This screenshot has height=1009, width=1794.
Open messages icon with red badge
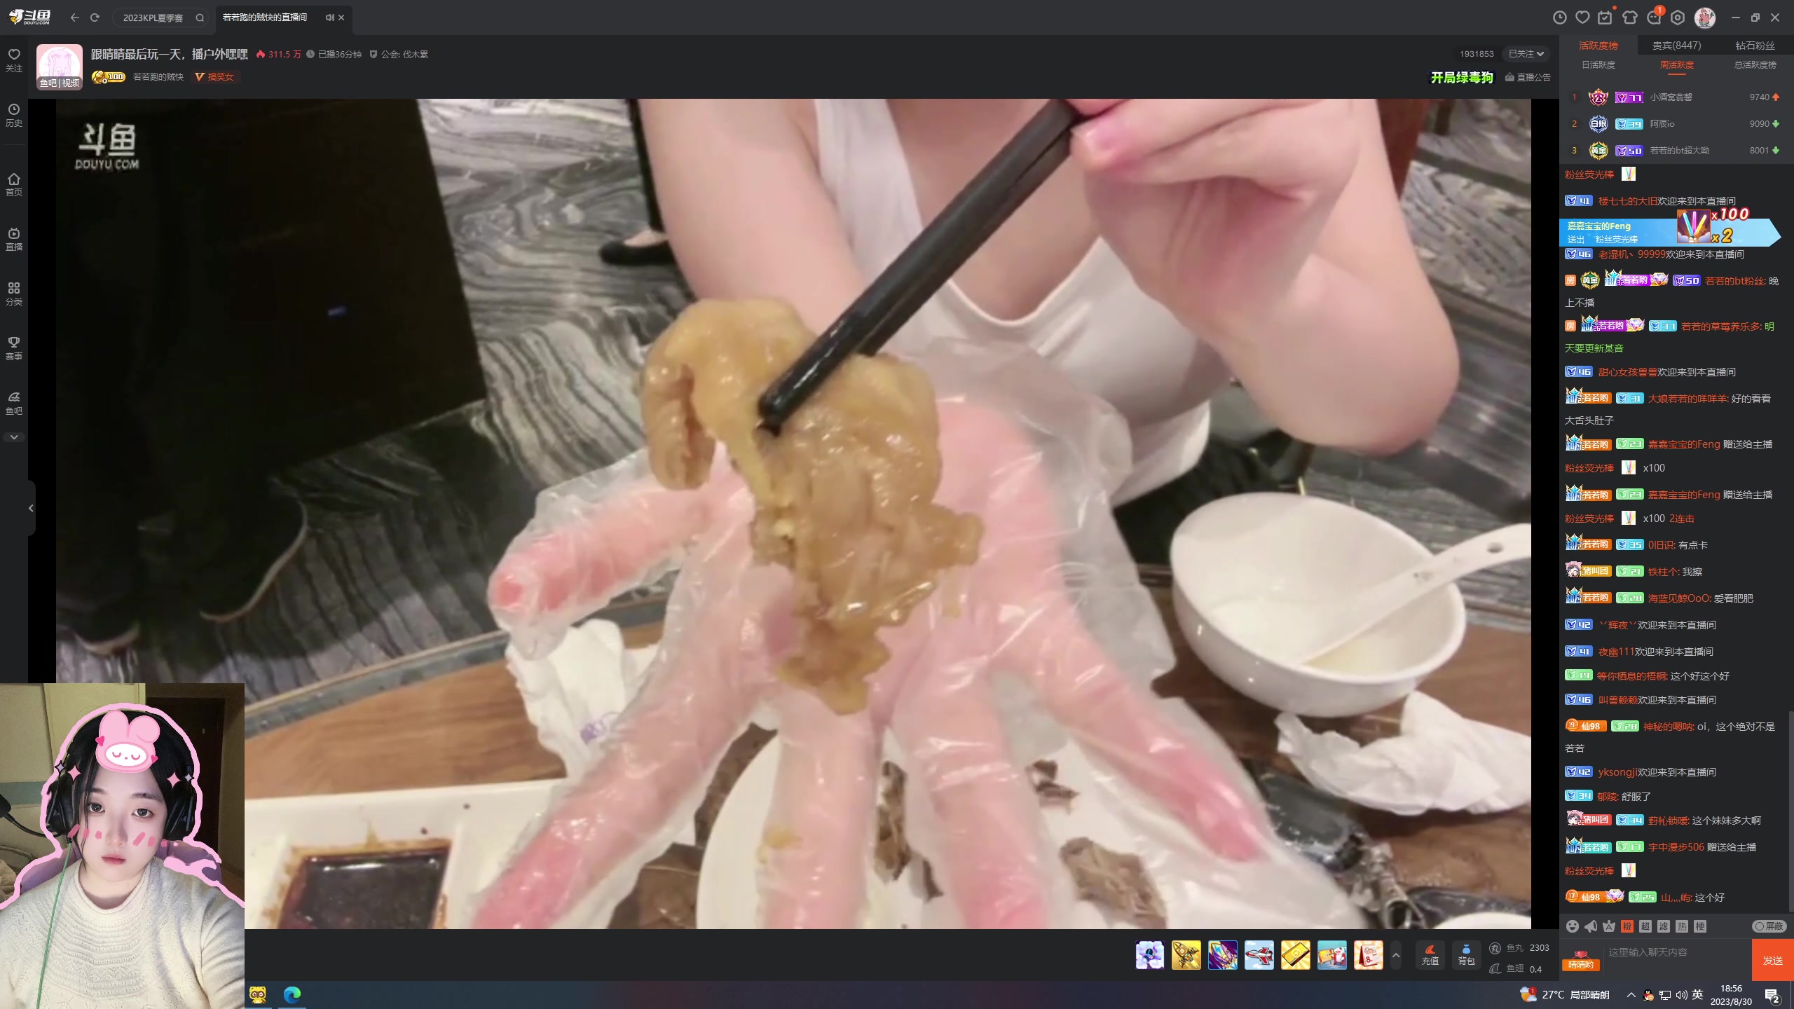(x=1654, y=18)
